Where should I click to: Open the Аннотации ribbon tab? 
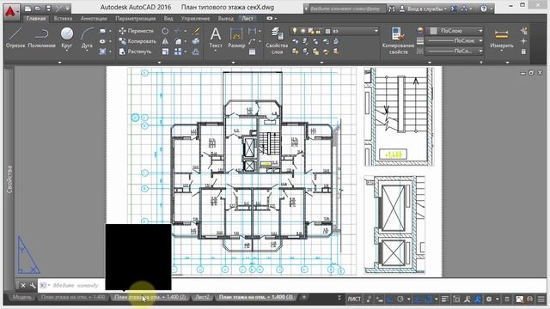tap(94, 18)
